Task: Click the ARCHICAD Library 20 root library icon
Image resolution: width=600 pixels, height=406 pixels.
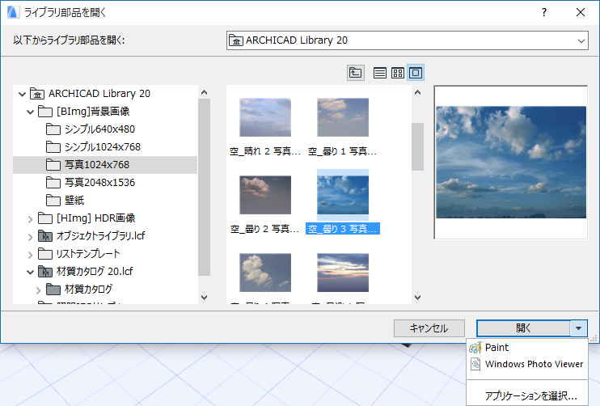Action: click(x=37, y=93)
